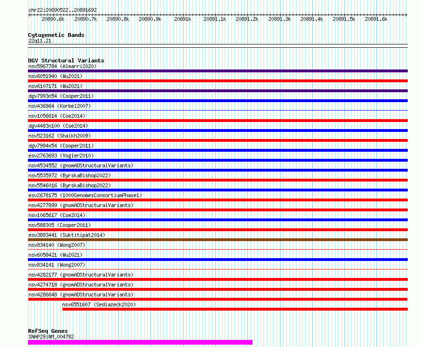This screenshot has width=421, height=347.
Task: Open esv3893441 (Suktitipat2014) variant label
Action: click(x=67, y=235)
